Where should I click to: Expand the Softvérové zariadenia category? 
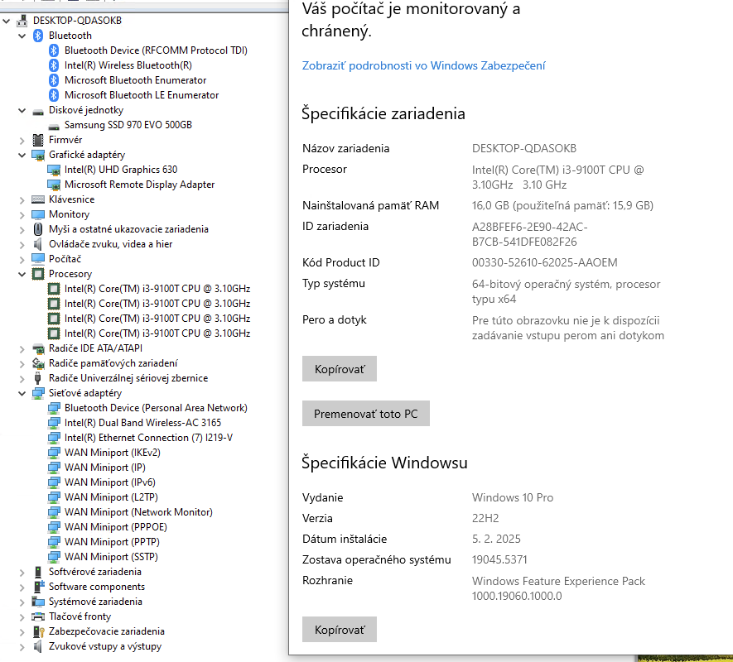[x=22, y=572]
